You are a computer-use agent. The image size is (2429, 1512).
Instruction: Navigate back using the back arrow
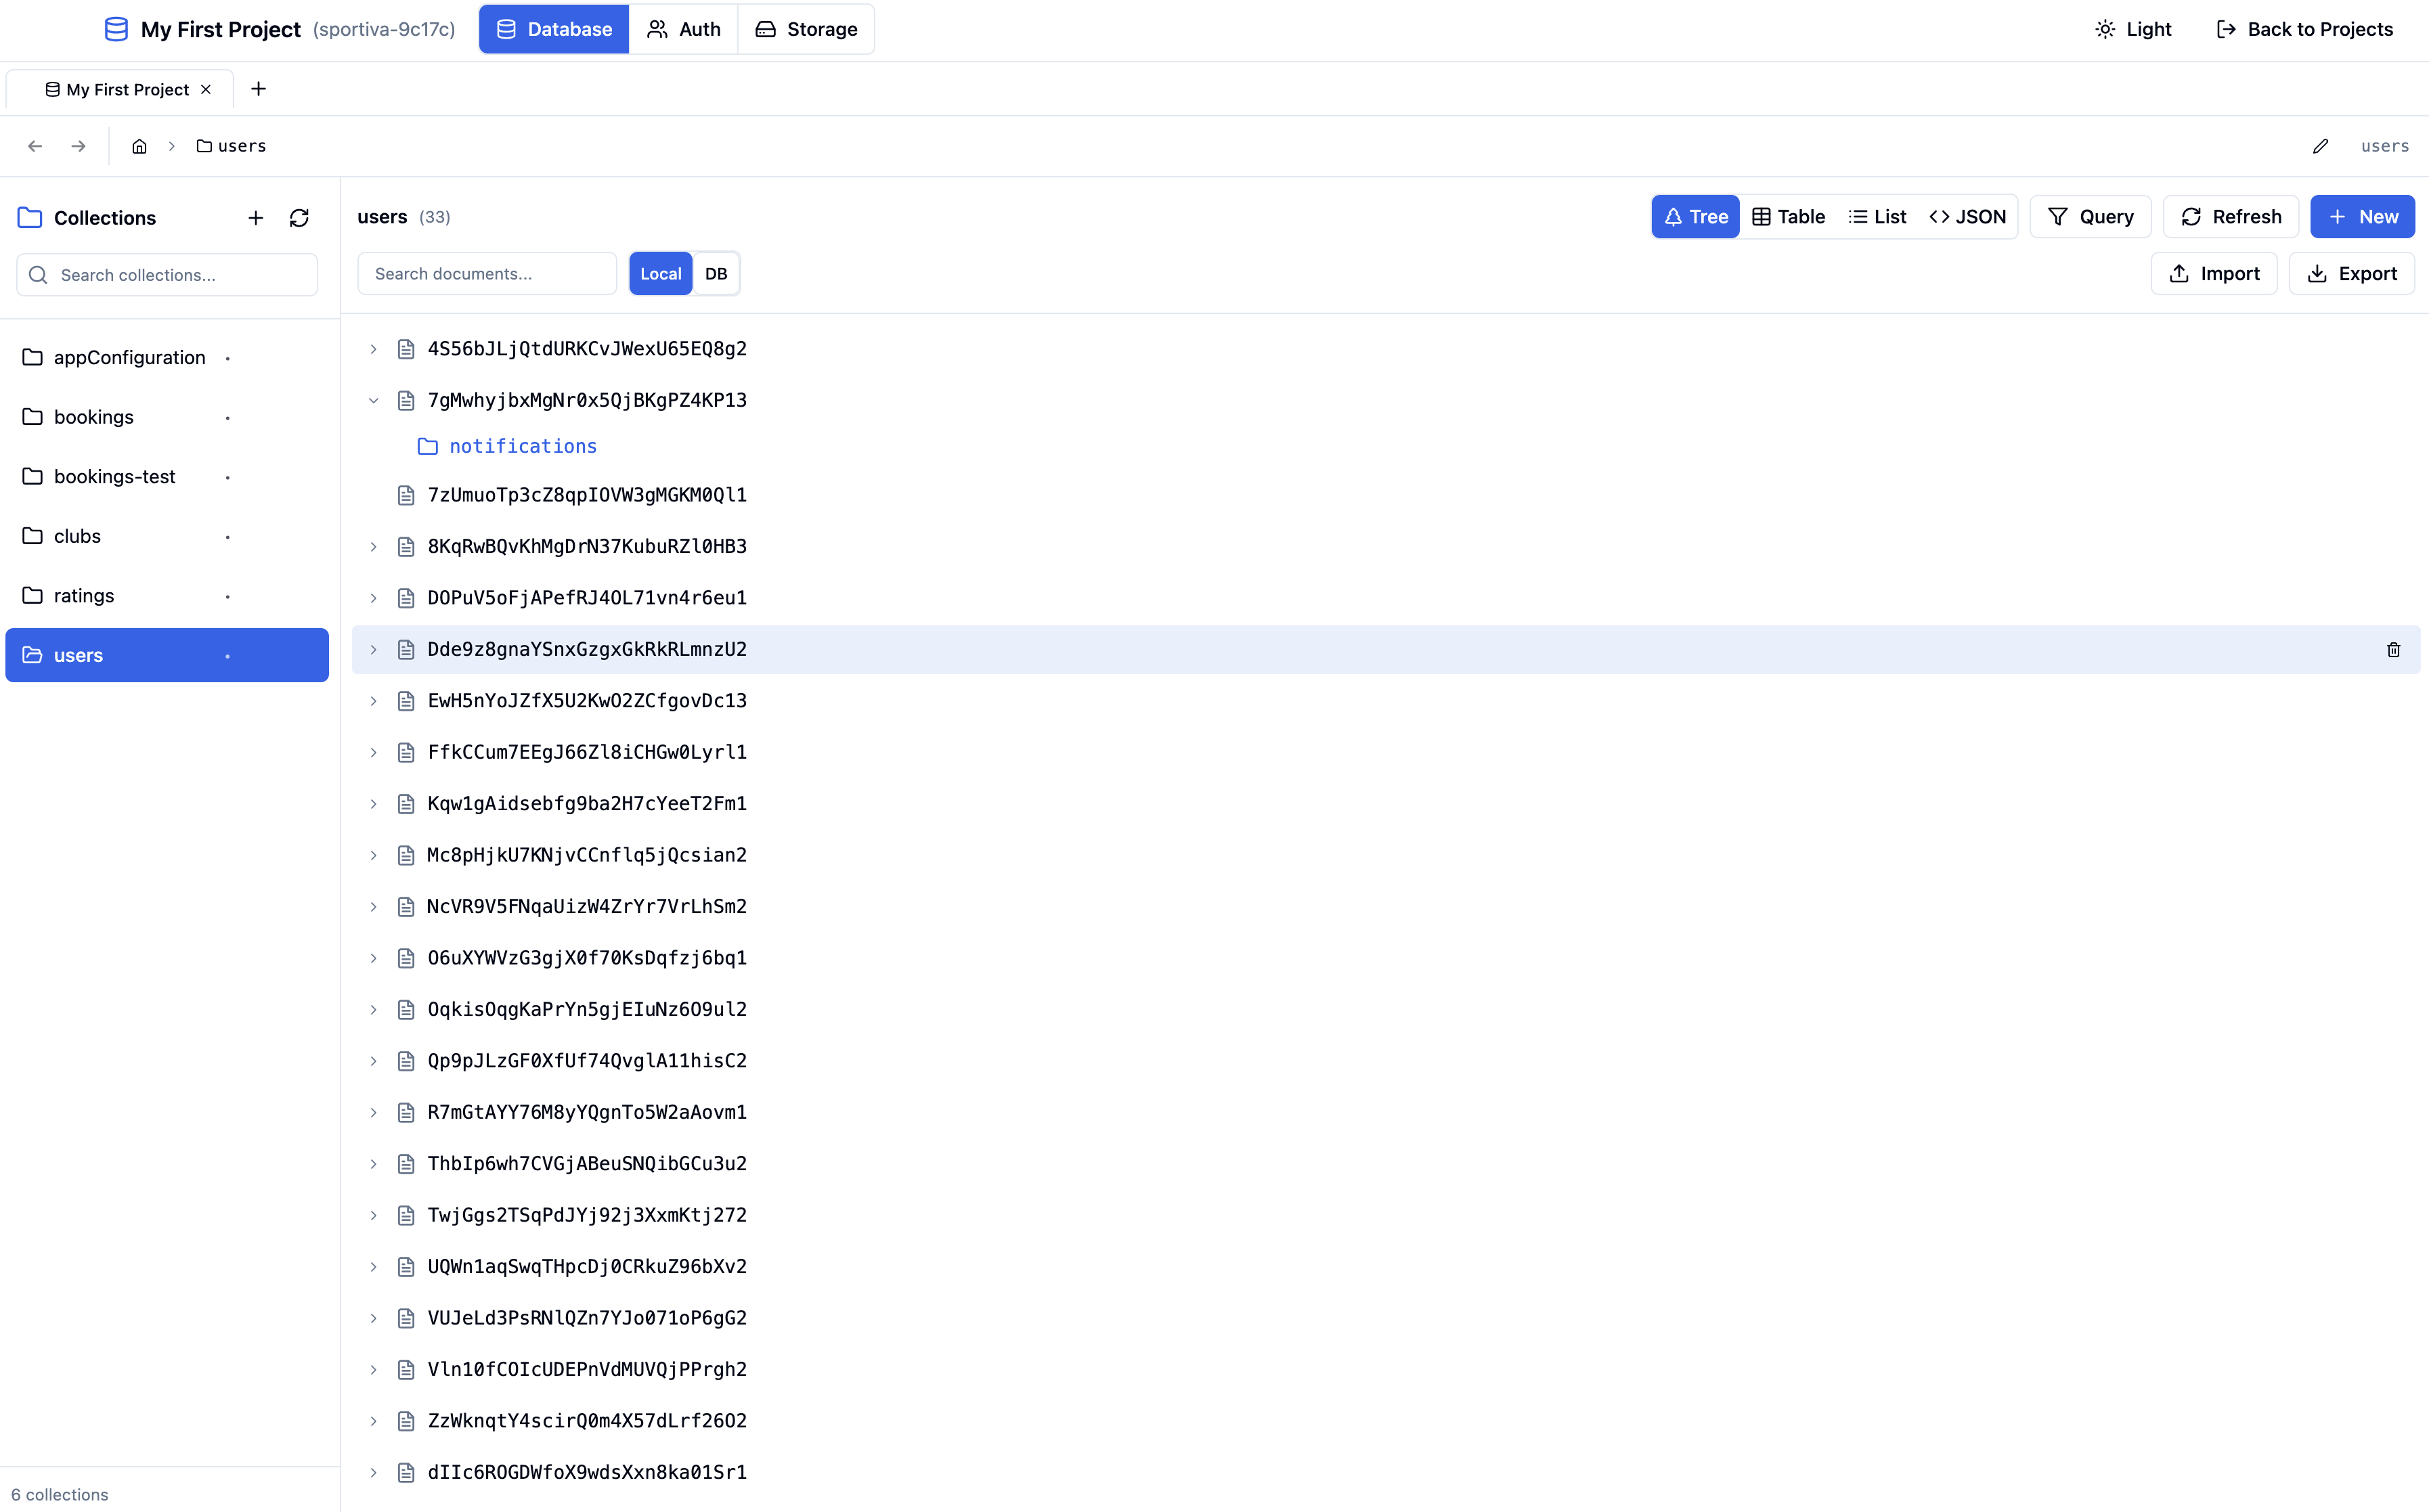pyautogui.click(x=35, y=146)
